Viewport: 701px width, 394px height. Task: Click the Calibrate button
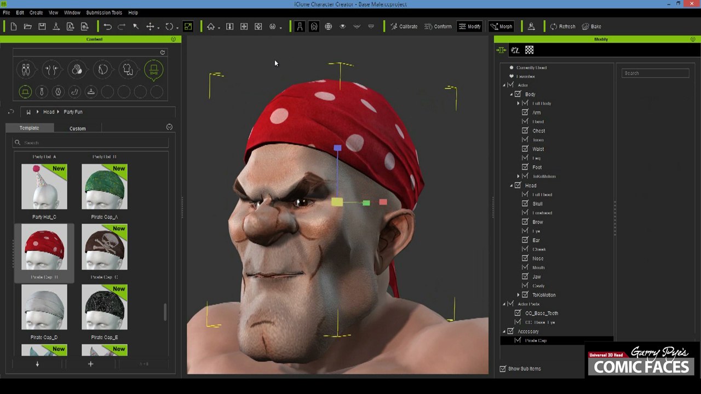[x=404, y=26]
